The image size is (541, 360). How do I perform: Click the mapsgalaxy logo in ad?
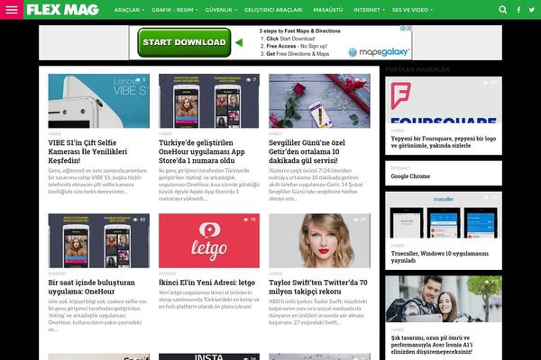tap(379, 52)
